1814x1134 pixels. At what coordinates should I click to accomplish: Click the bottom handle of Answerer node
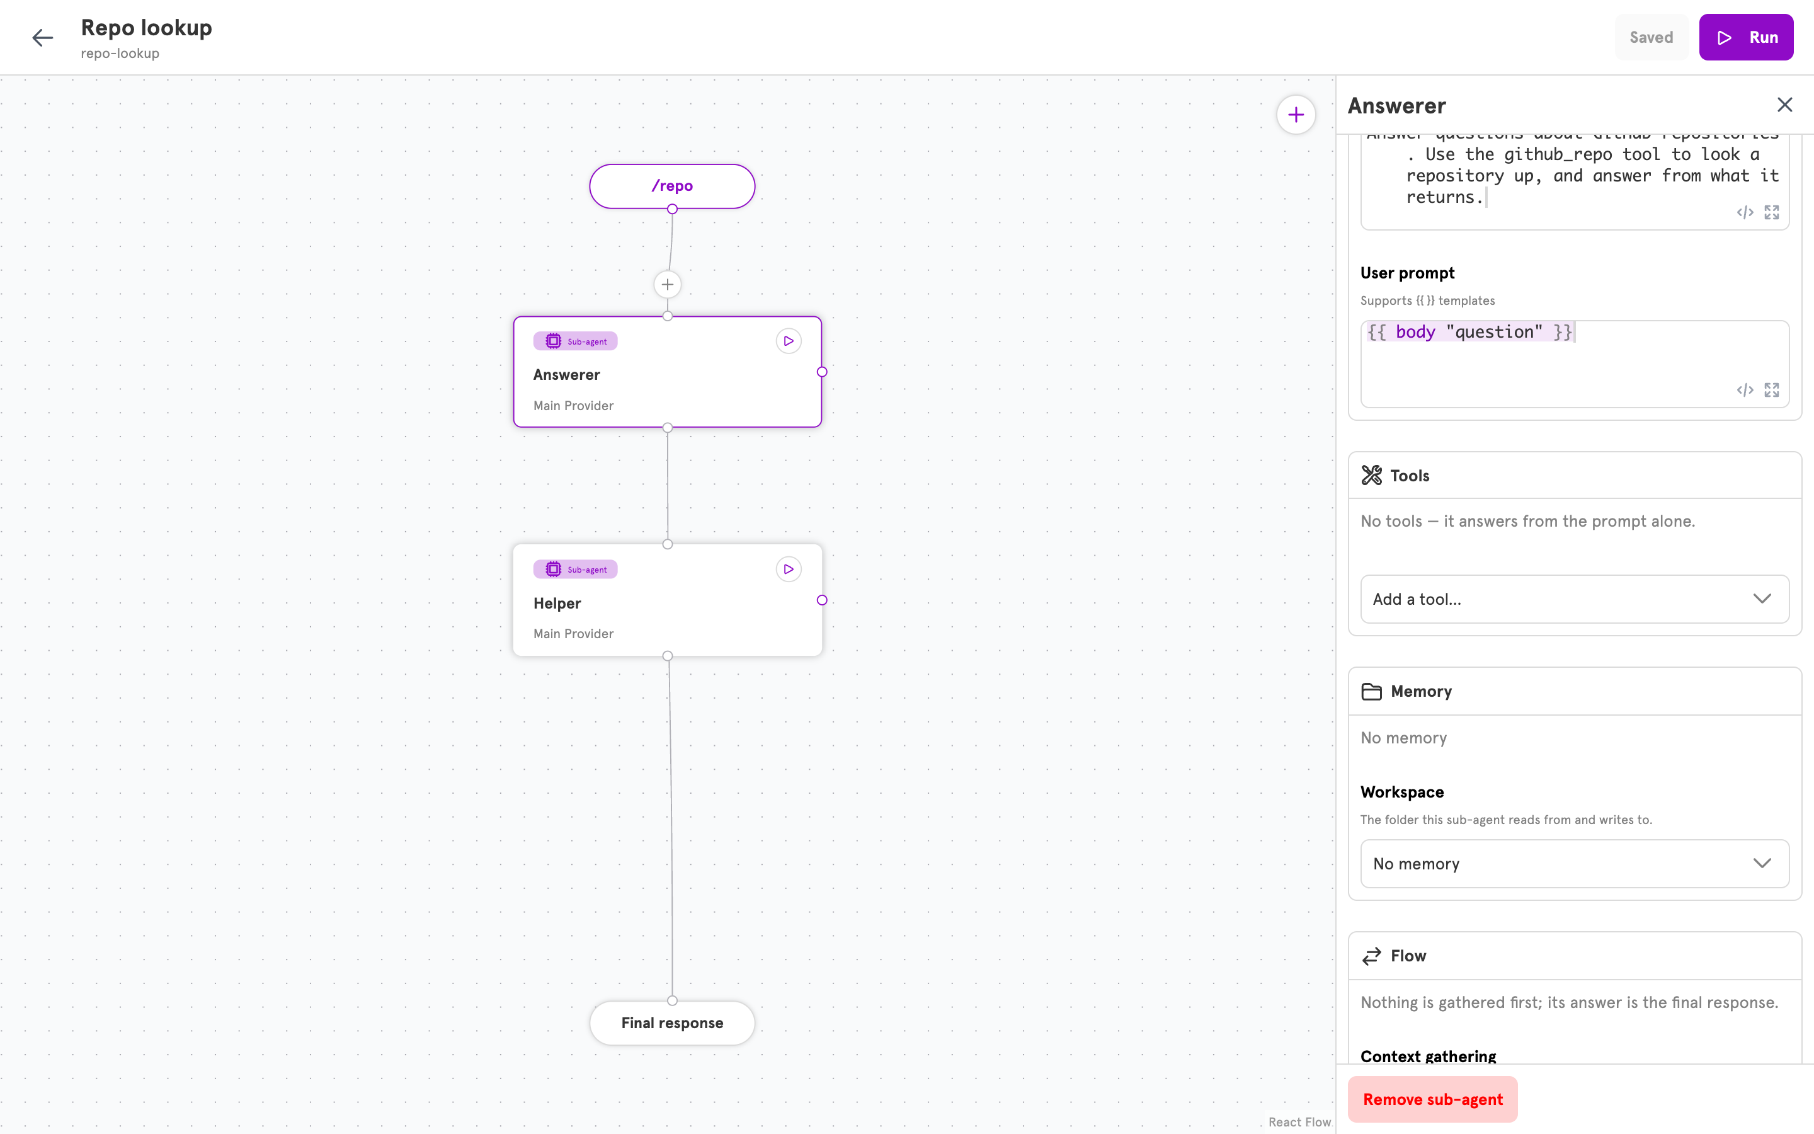tap(667, 428)
